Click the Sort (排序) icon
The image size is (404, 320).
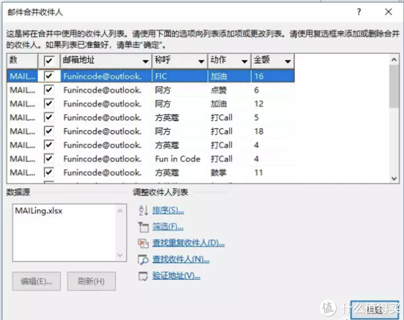point(141,210)
